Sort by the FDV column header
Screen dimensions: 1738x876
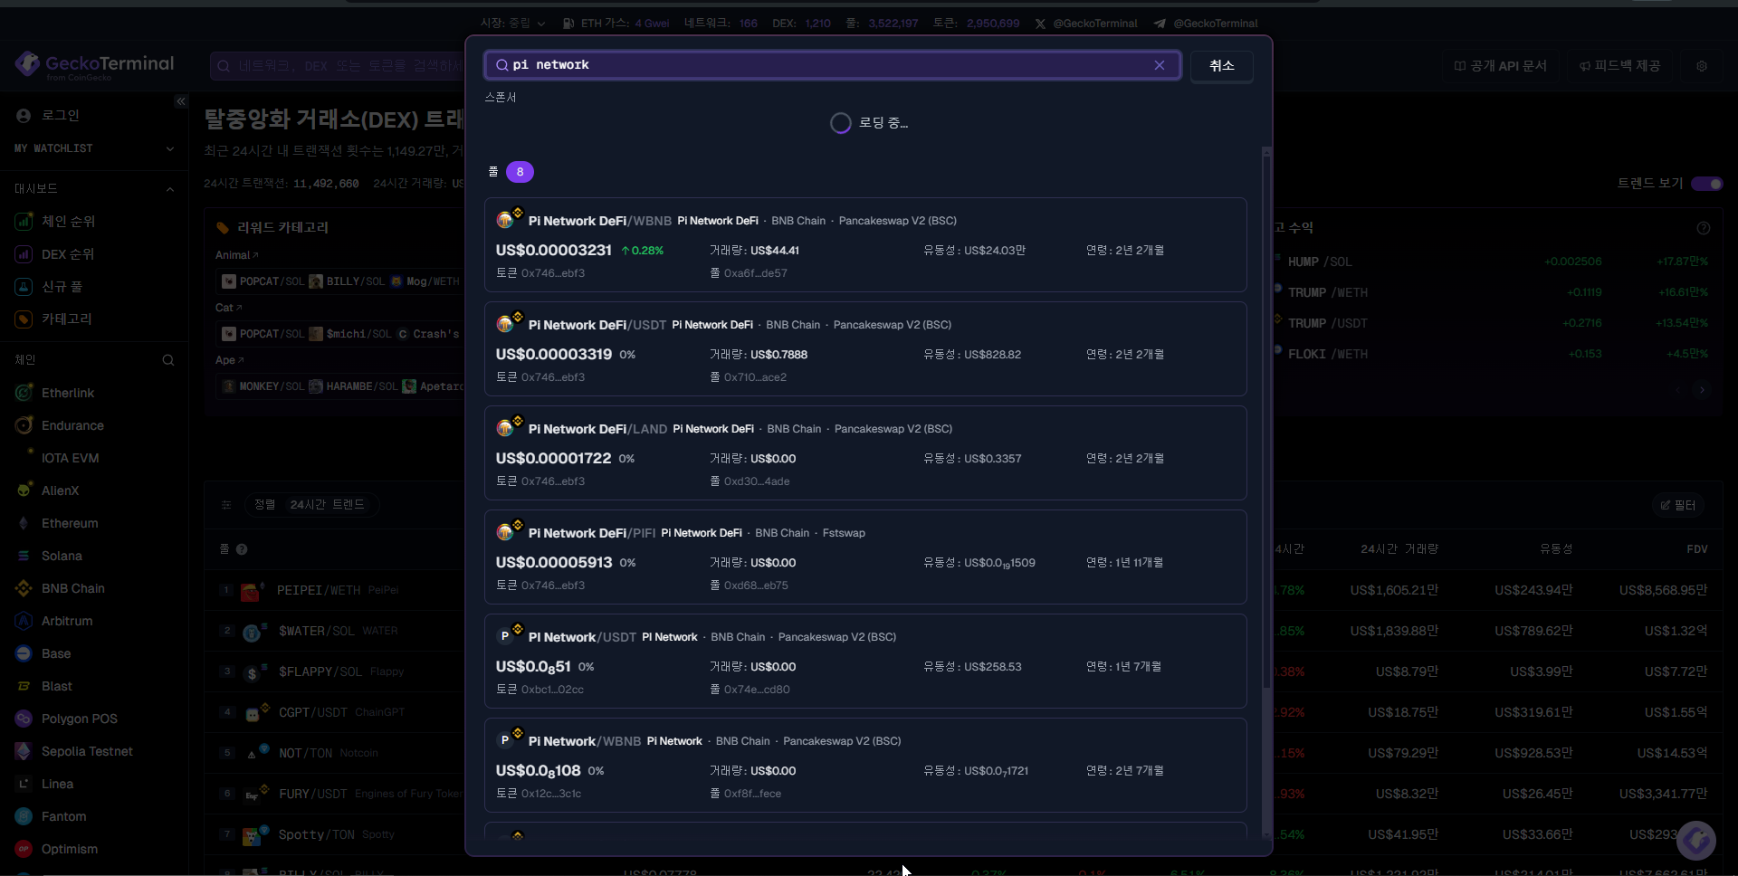(x=1696, y=549)
